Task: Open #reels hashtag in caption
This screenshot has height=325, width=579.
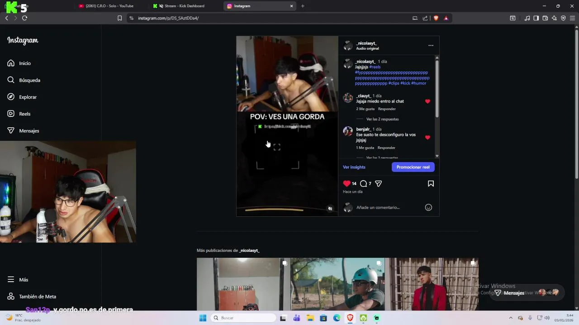Action: pos(375,67)
